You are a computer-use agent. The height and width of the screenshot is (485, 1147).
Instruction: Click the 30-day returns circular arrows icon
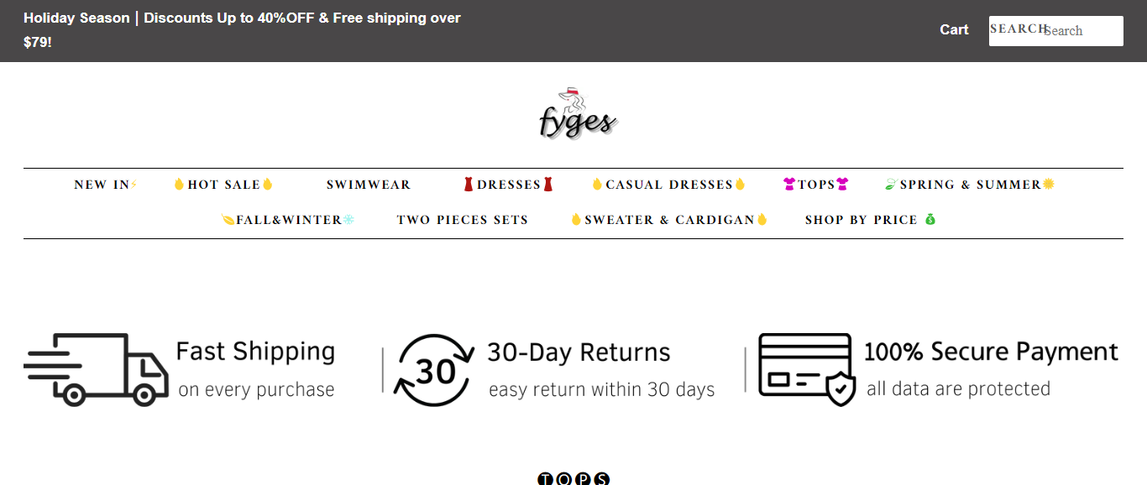pos(434,370)
